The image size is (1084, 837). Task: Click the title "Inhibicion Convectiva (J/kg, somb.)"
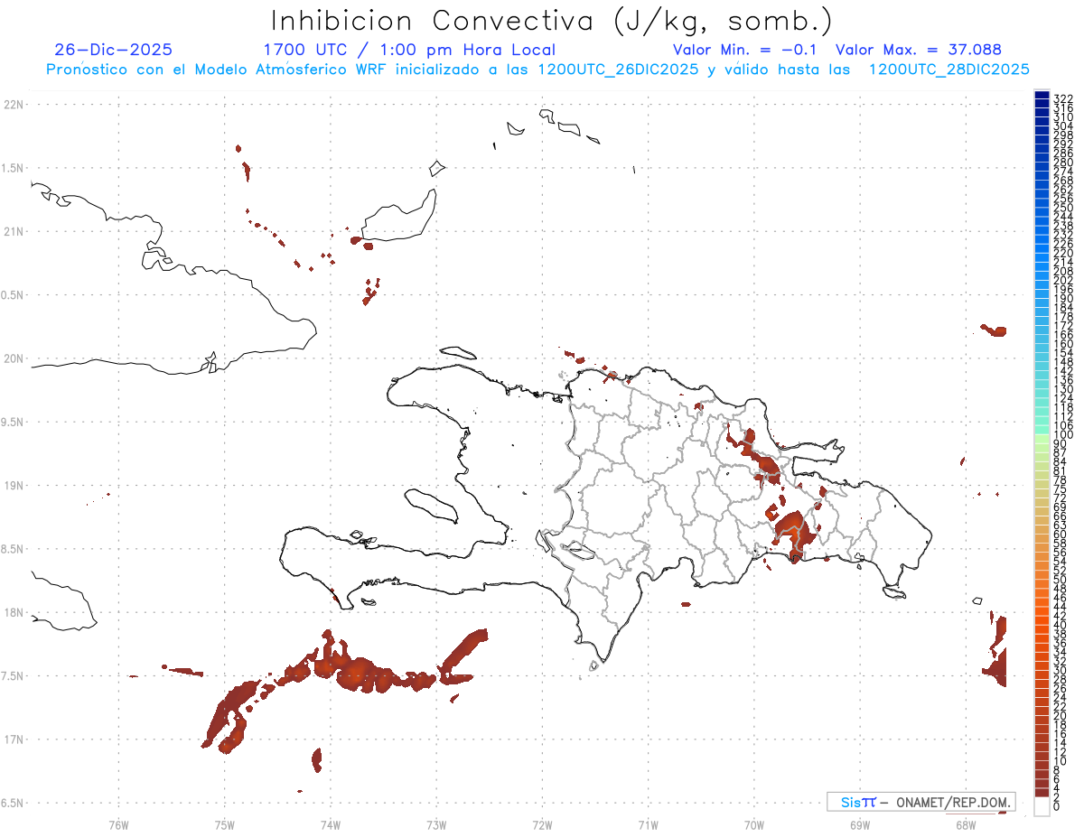tap(552, 20)
